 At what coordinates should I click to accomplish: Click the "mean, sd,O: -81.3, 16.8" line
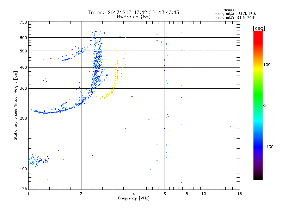click(235, 14)
